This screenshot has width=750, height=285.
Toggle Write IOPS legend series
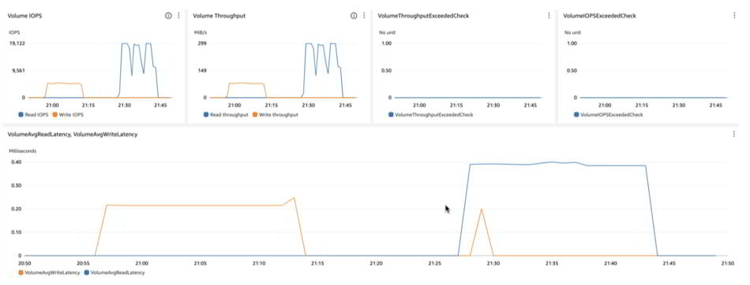click(65, 114)
